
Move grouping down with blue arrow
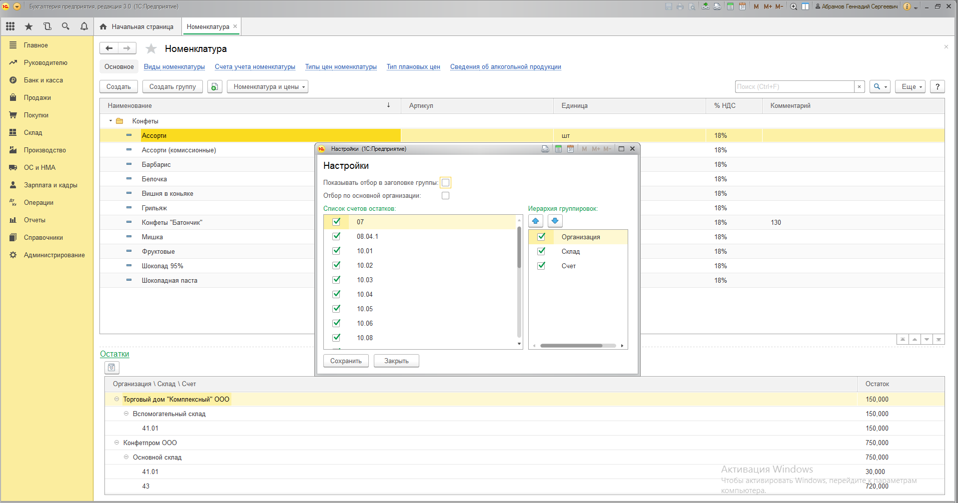(555, 221)
